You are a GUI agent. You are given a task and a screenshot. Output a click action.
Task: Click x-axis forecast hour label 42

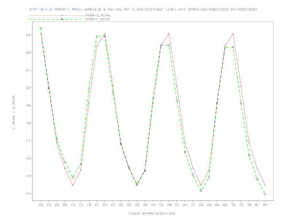click(x=153, y=205)
